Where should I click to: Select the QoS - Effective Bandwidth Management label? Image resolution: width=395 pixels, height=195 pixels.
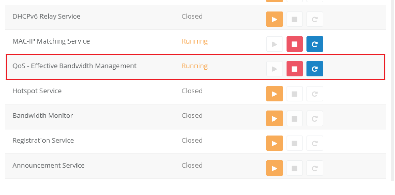[74, 66]
